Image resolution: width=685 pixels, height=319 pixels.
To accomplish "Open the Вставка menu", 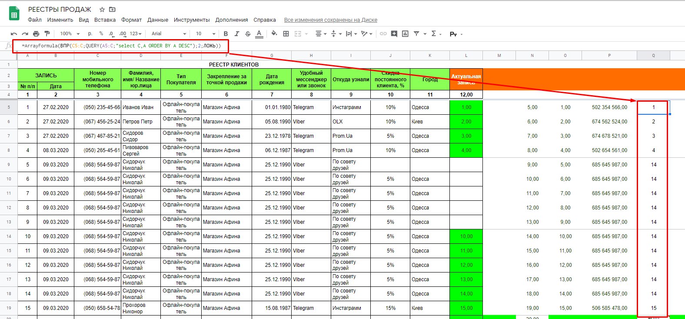I will (105, 20).
